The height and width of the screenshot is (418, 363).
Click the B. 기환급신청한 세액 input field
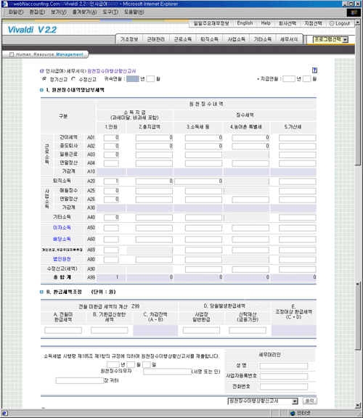(110, 331)
